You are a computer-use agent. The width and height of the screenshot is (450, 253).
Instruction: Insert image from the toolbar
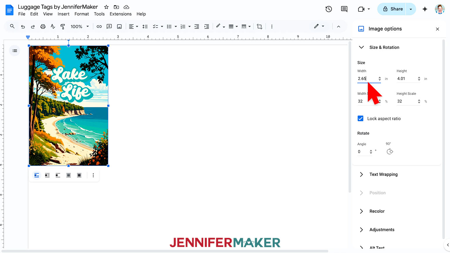(119, 26)
